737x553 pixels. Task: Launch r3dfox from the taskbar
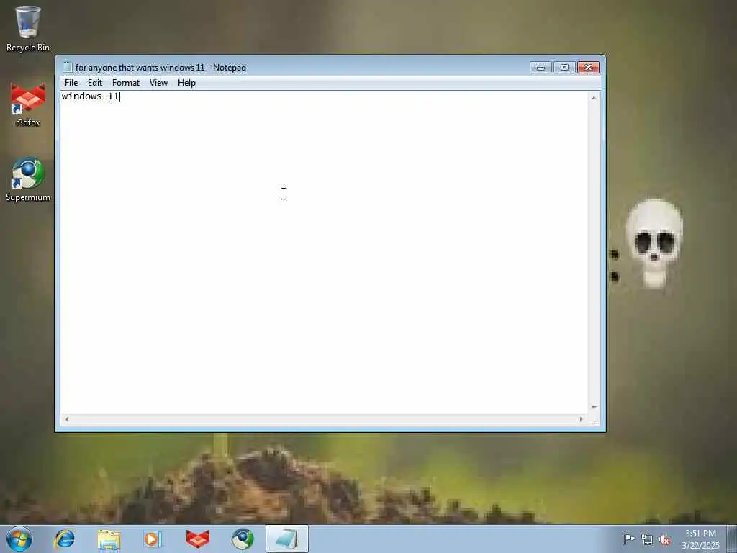(197, 539)
